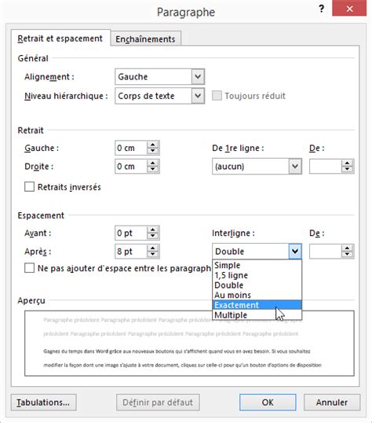
Task: Increase the Gauche indent value
Action: coord(153,145)
